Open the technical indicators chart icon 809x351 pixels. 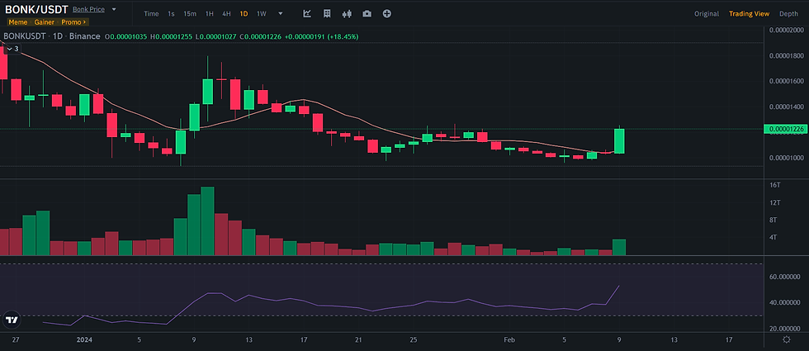(x=307, y=14)
